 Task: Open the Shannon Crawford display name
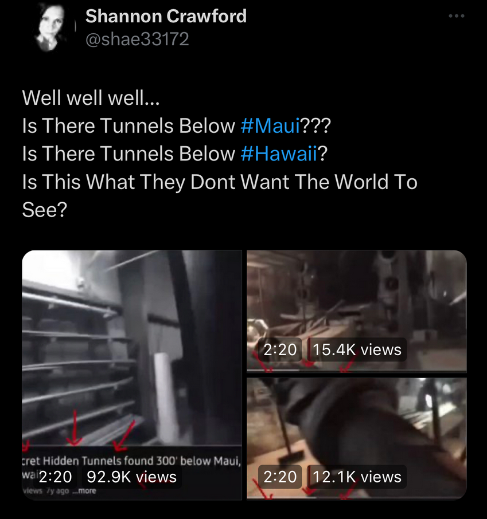click(x=166, y=16)
